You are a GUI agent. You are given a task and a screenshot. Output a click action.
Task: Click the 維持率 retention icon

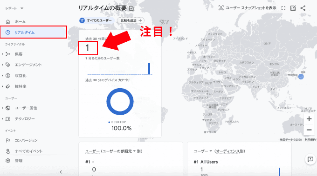tap(8, 86)
